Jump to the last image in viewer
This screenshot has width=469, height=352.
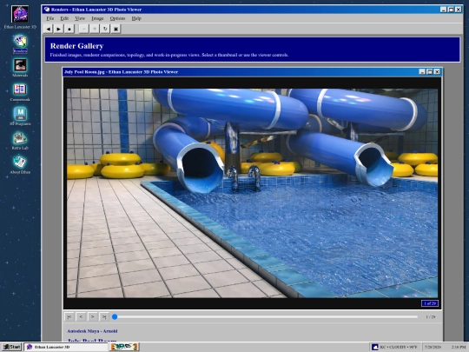(104, 316)
